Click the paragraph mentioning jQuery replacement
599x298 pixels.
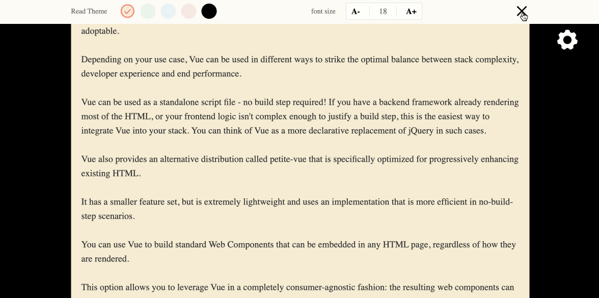point(299,116)
